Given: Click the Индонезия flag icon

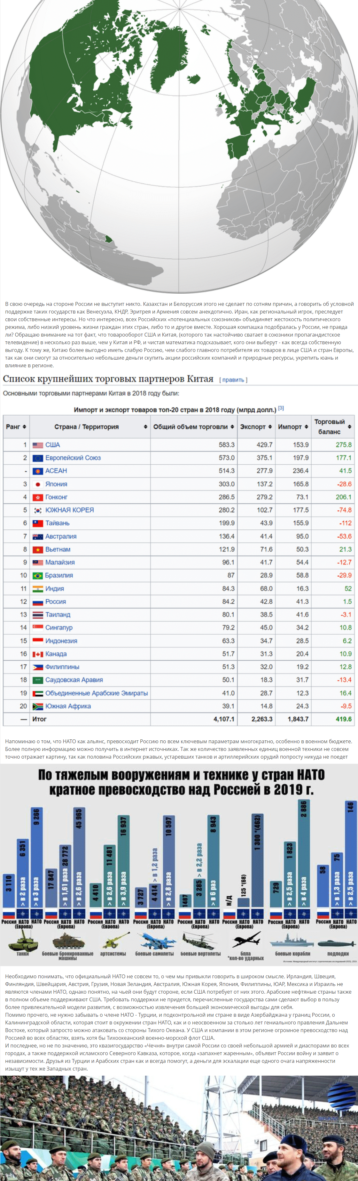Looking at the screenshot, I should tap(37, 640).
